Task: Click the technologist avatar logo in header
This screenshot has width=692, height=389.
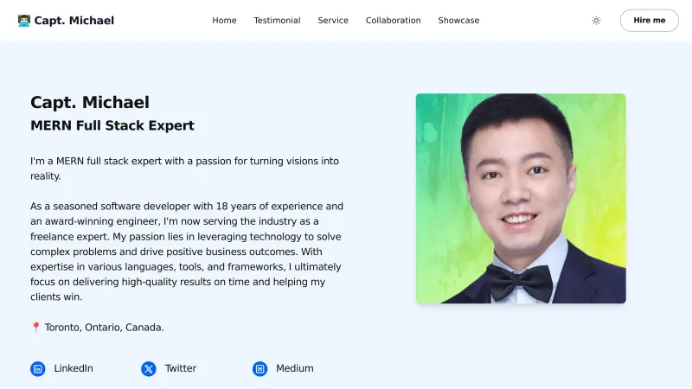Action: tap(24, 21)
